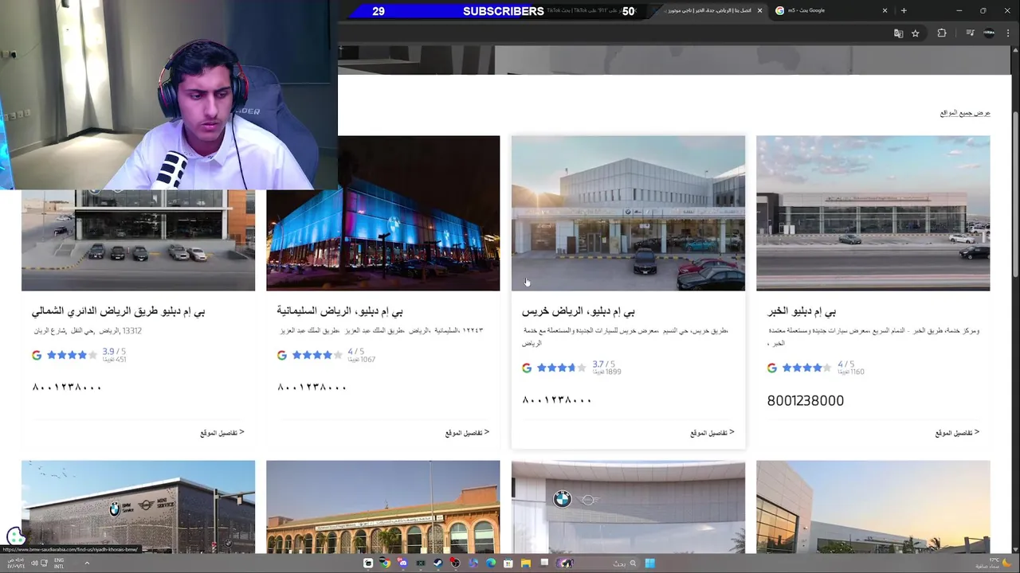Open Steam from the taskbar
Screen dimensions: 1020x573
tap(437, 563)
